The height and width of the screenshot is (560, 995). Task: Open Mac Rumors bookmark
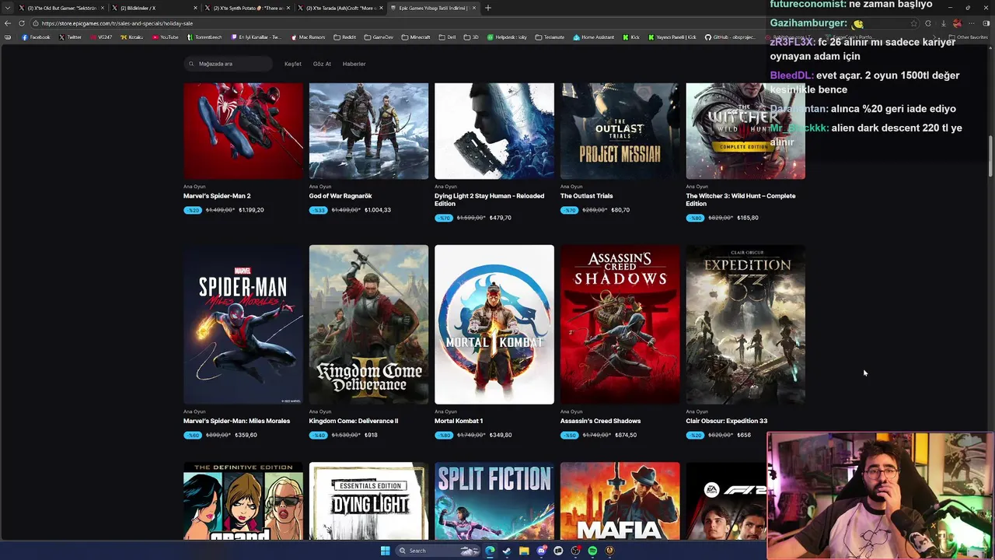309,37
